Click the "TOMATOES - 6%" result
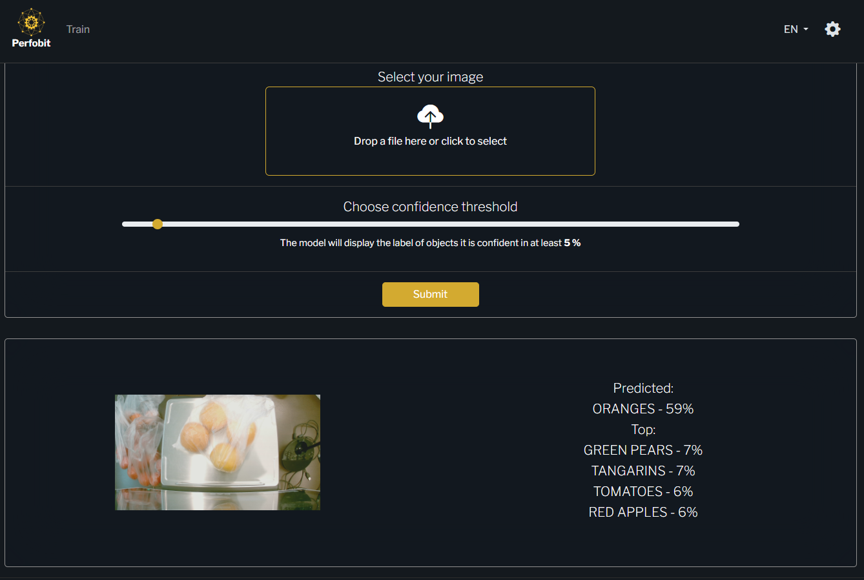 pyautogui.click(x=643, y=492)
